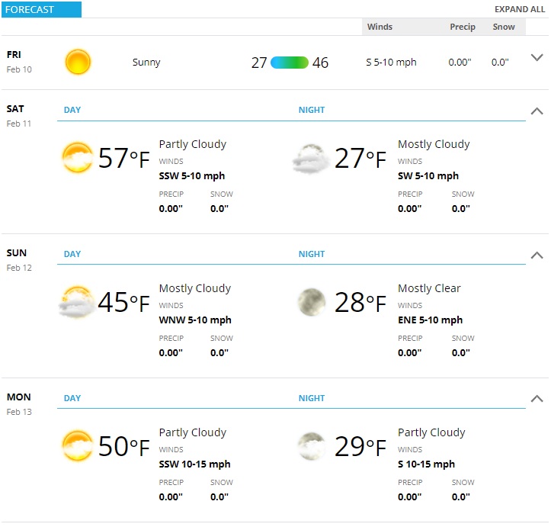Click Saturday night mostly cloudy icon
This screenshot has width=551, height=527.
pyautogui.click(x=312, y=159)
